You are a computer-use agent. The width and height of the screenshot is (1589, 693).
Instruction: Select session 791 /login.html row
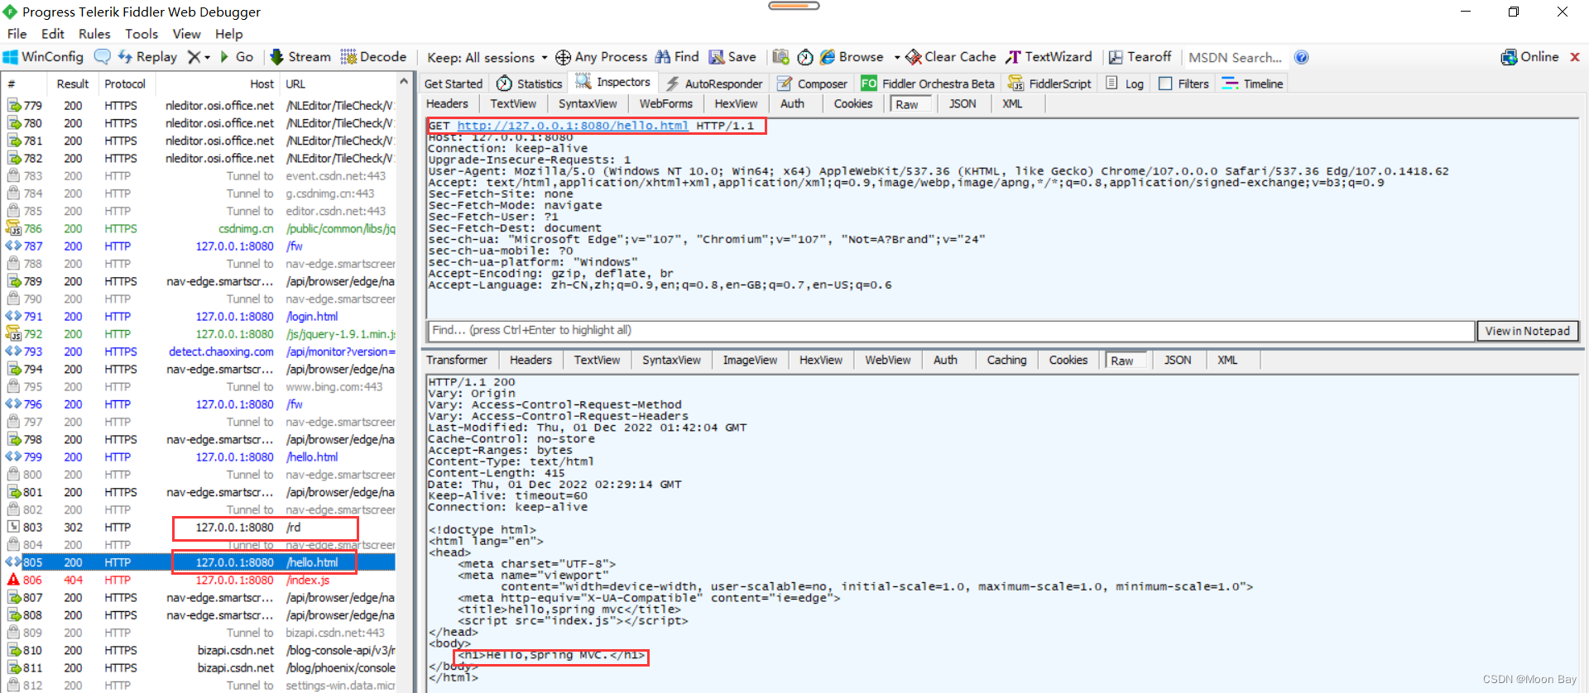click(199, 316)
